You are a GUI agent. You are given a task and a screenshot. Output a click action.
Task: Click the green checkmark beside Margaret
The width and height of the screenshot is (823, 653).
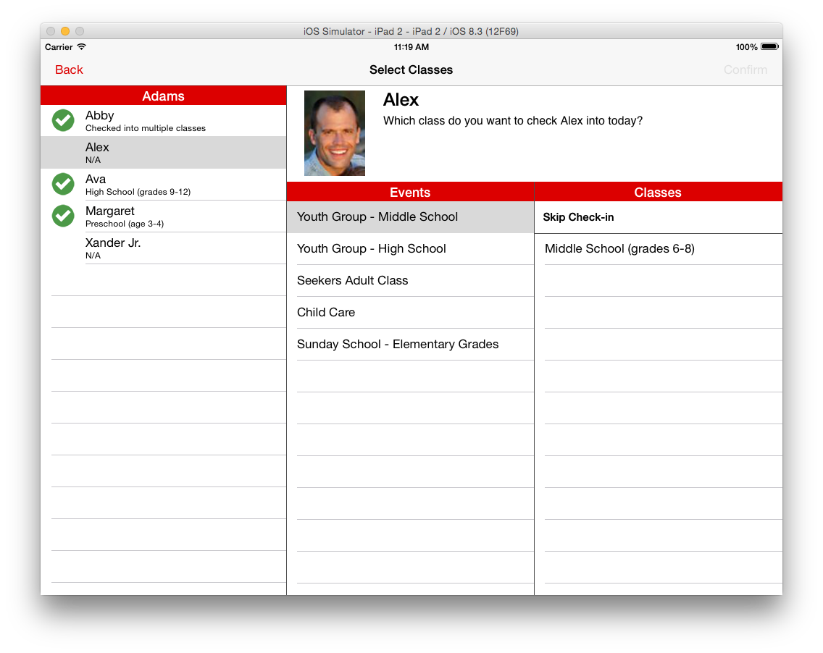63,216
